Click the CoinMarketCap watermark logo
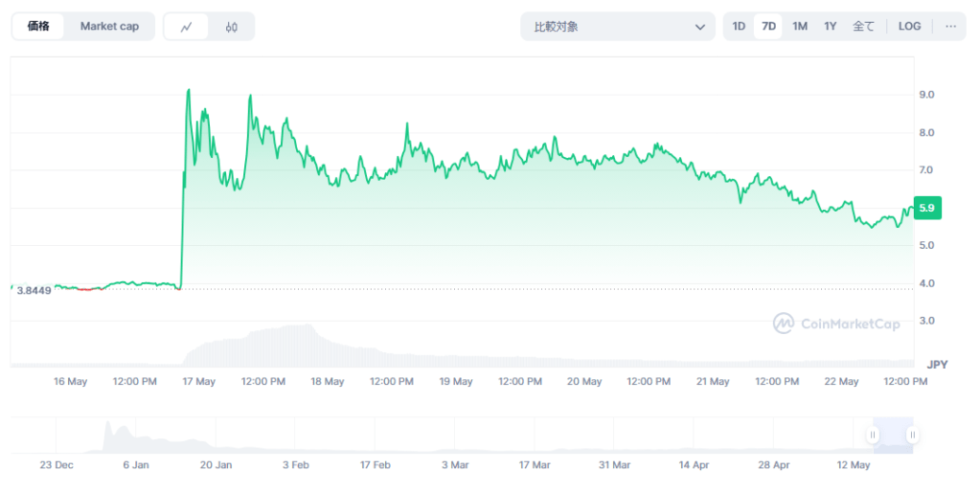Viewport: 980px width, 492px height. click(x=836, y=324)
